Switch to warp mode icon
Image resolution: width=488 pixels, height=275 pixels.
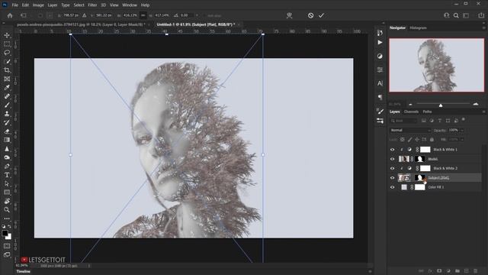click(x=290, y=15)
